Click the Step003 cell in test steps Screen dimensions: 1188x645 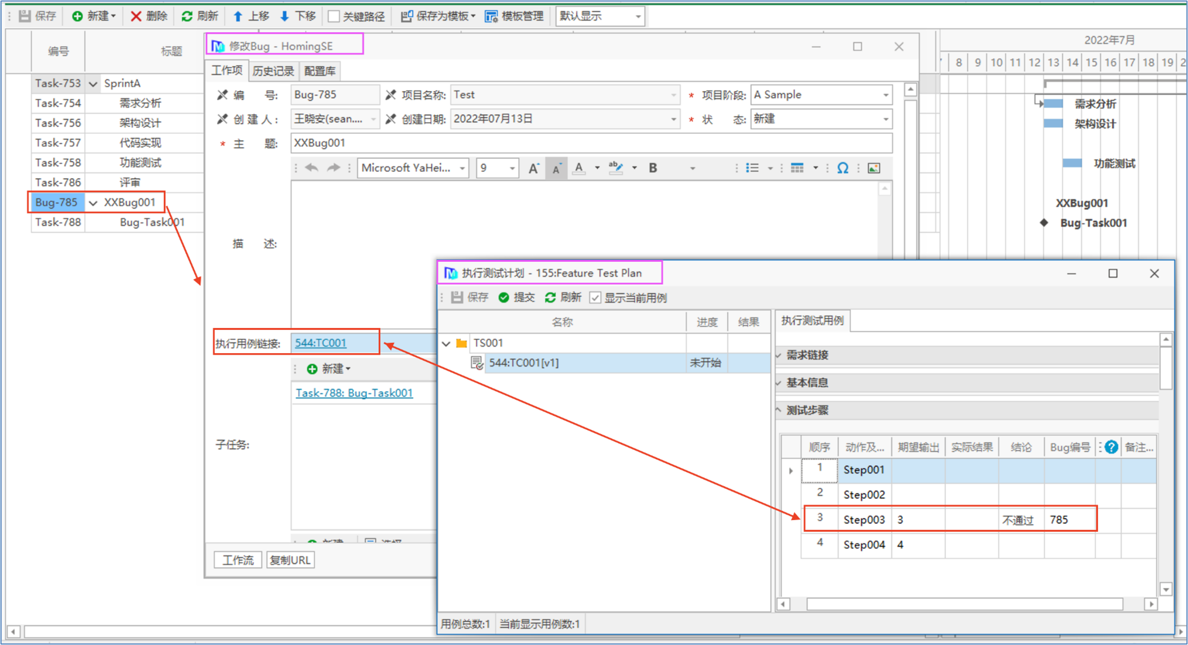tap(864, 519)
